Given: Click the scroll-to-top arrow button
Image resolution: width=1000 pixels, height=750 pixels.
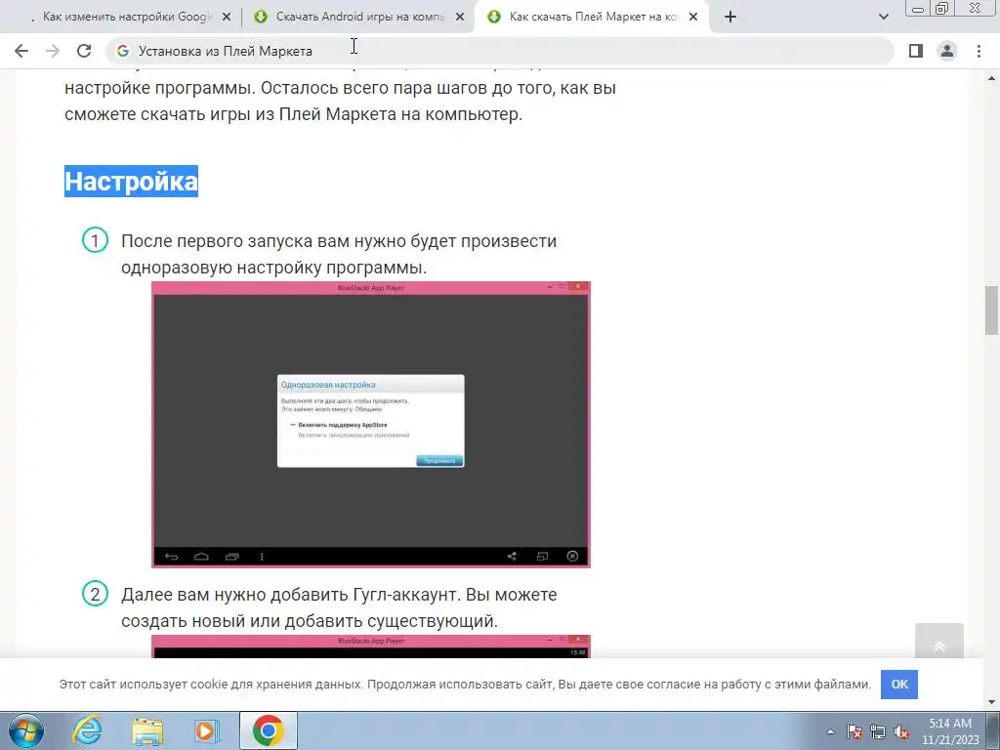Looking at the screenshot, I should click(x=938, y=642).
